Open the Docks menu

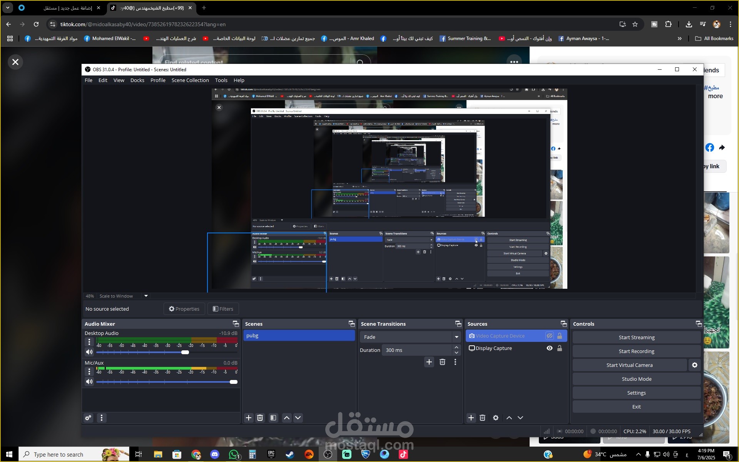[x=137, y=80]
